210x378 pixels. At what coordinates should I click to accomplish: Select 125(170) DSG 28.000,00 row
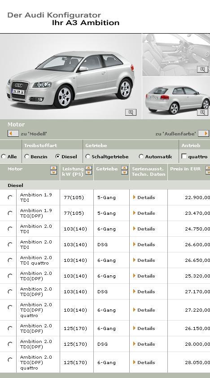(10, 344)
